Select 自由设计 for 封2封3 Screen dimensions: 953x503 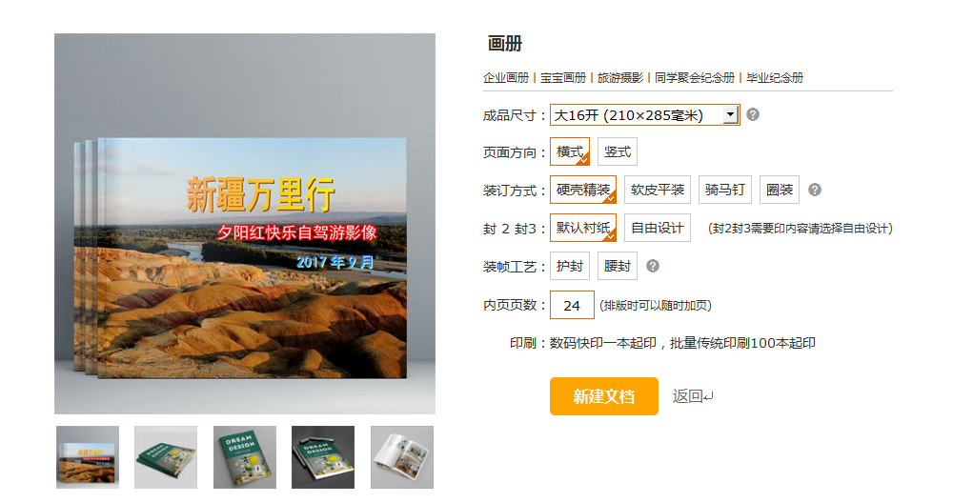(x=658, y=228)
